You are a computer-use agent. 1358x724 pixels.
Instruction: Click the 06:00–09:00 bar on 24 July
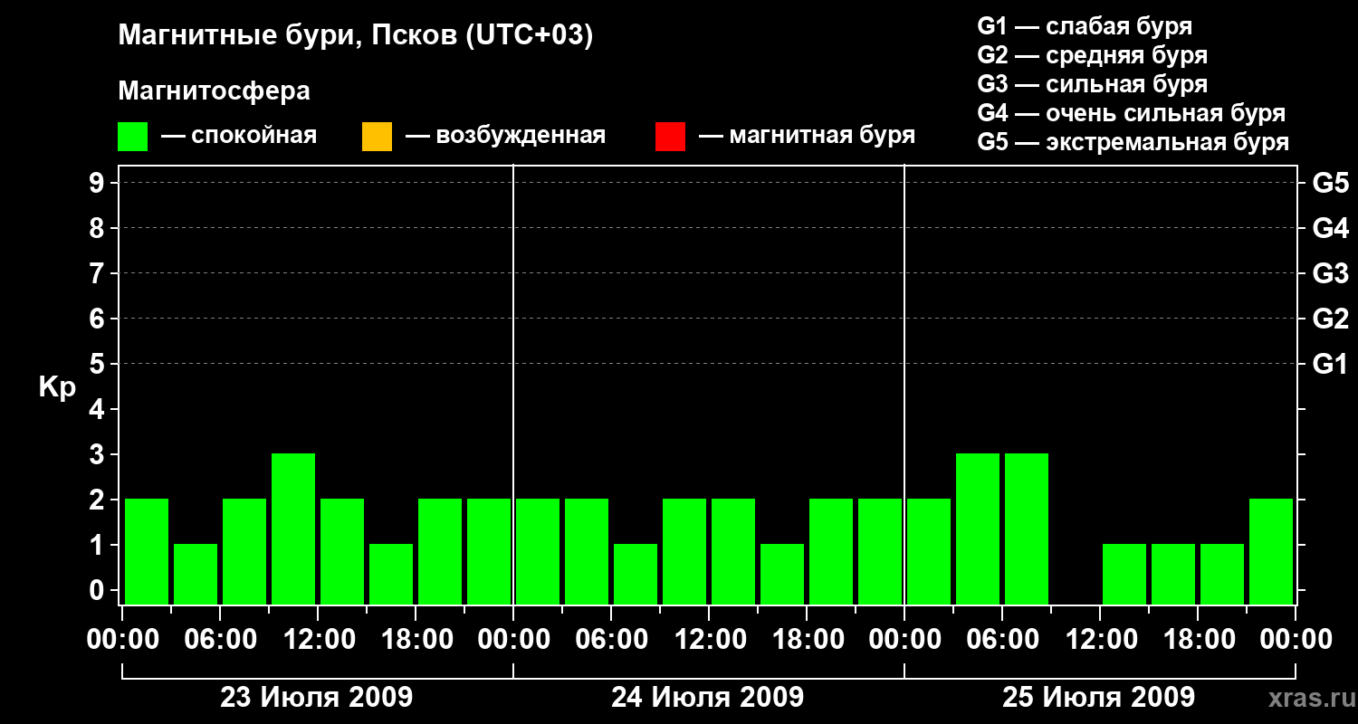636,574
